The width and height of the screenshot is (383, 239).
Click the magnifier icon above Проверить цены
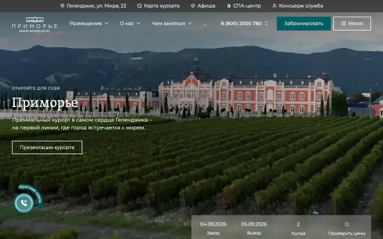click(347, 224)
